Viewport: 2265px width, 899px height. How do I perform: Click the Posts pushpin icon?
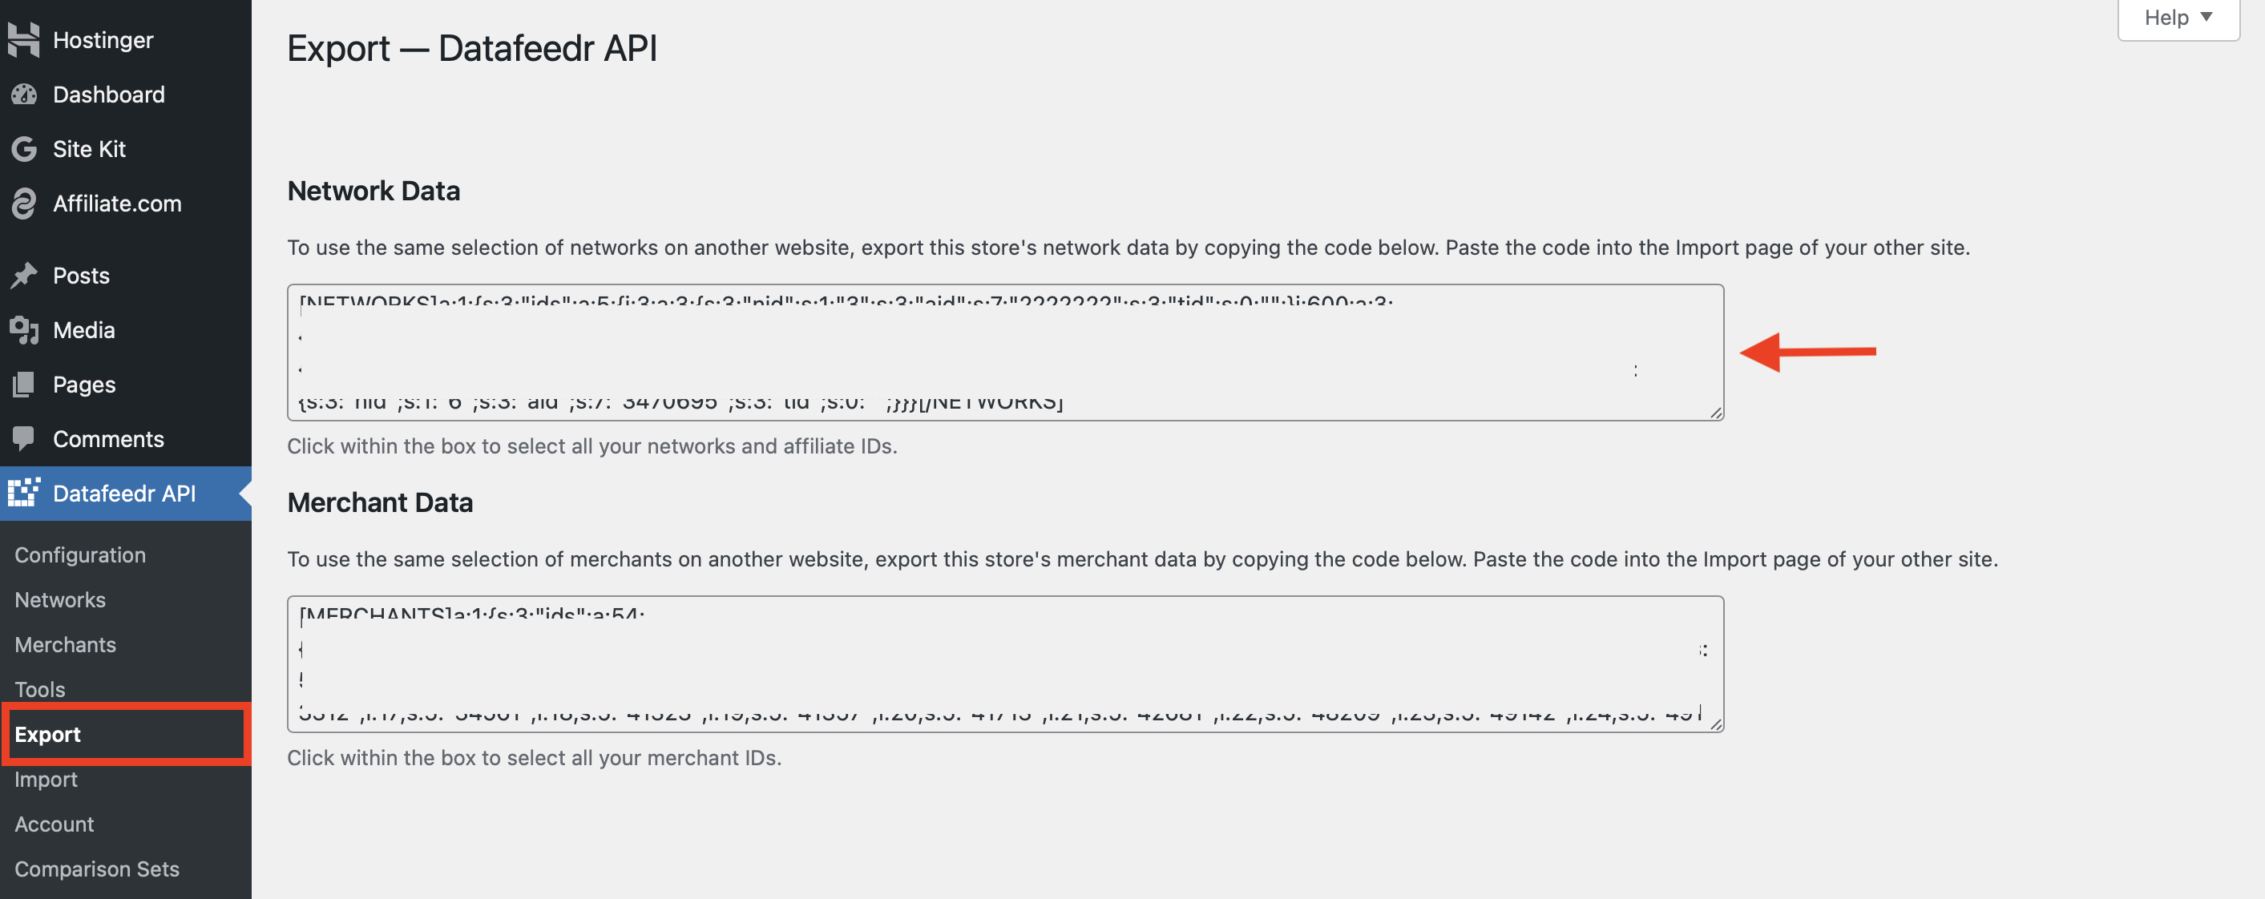click(x=24, y=275)
